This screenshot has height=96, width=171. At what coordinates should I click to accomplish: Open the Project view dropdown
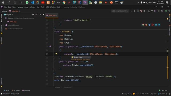9,15
